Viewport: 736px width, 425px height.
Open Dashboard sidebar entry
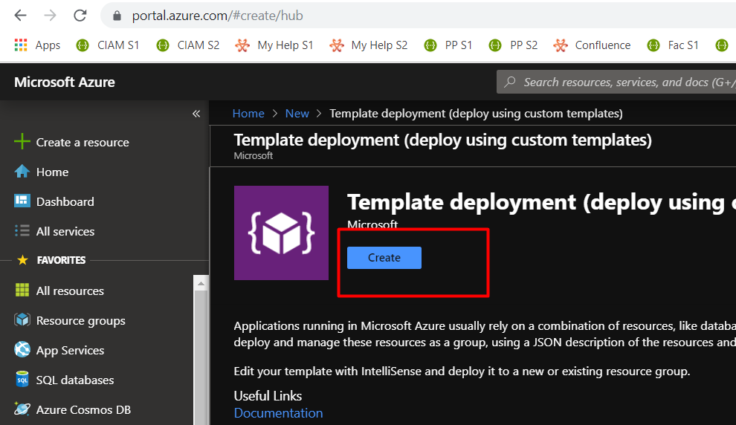(x=65, y=201)
